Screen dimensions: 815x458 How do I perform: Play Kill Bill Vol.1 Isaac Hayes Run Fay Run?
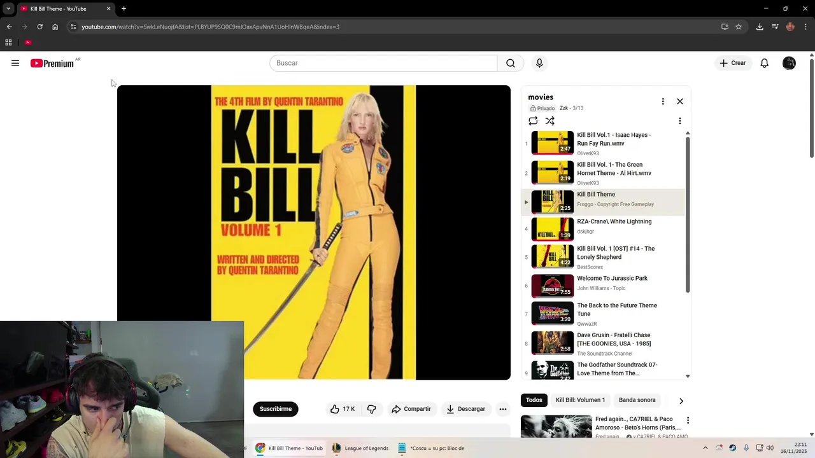603,144
